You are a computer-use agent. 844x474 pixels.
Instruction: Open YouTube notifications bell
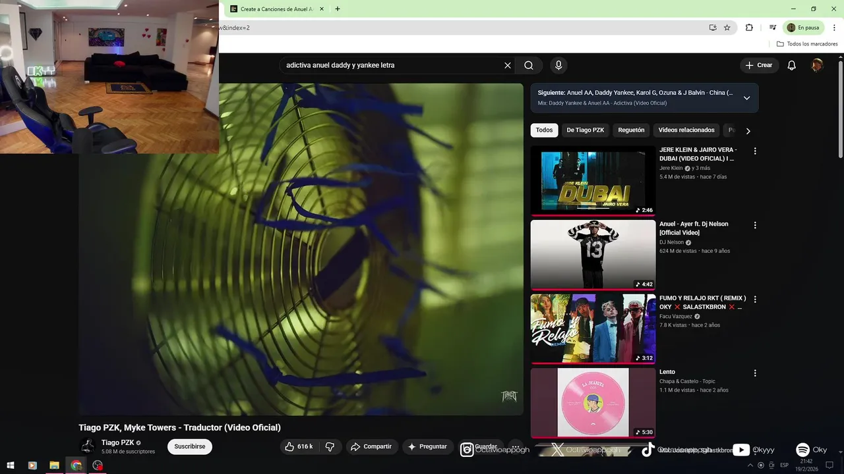point(792,65)
